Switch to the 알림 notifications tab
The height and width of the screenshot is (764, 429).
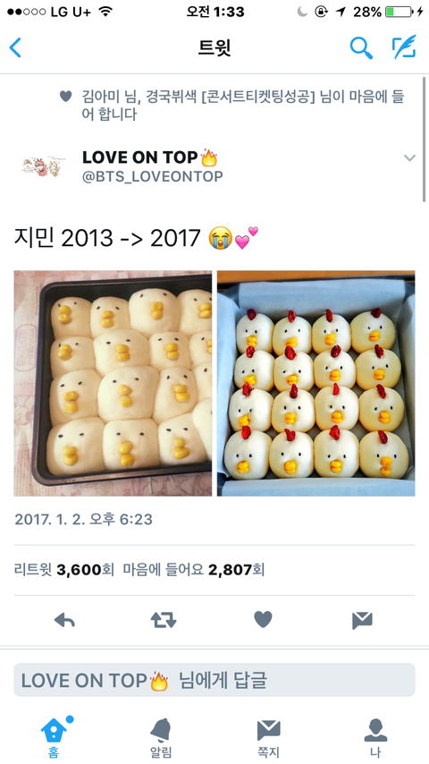(161, 737)
